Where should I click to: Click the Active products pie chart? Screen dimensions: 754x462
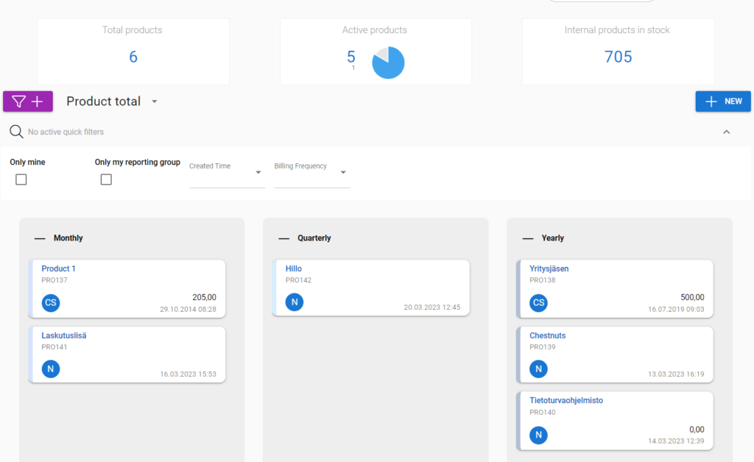click(x=388, y=63)
